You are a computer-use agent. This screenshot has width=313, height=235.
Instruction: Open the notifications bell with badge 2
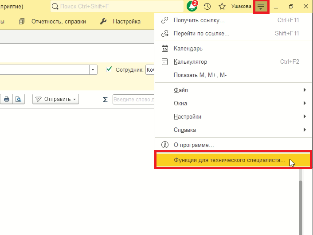(192, 6)
